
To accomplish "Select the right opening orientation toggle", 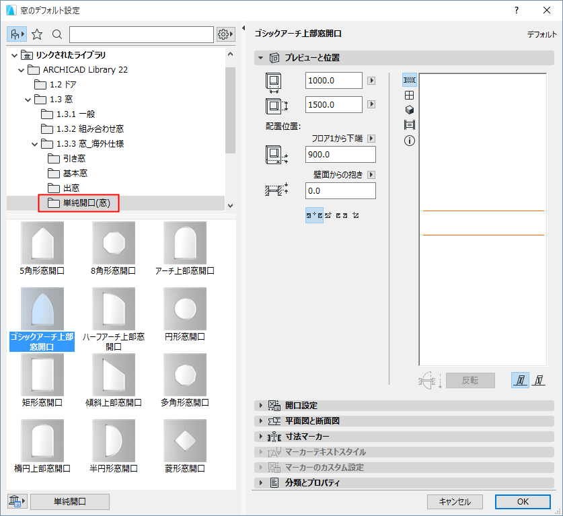I will [x=538, y=380].
